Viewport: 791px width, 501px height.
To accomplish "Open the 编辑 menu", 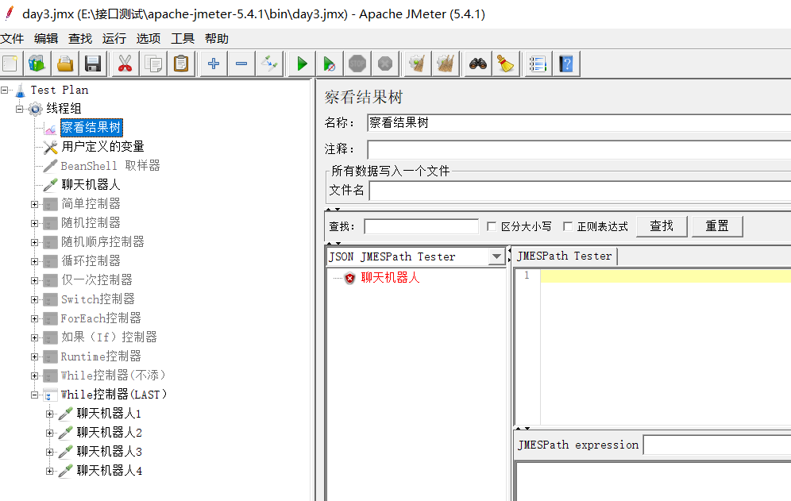I will [x=46, y=39].
